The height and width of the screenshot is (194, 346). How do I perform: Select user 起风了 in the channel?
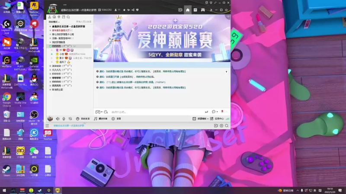point(63,62)
